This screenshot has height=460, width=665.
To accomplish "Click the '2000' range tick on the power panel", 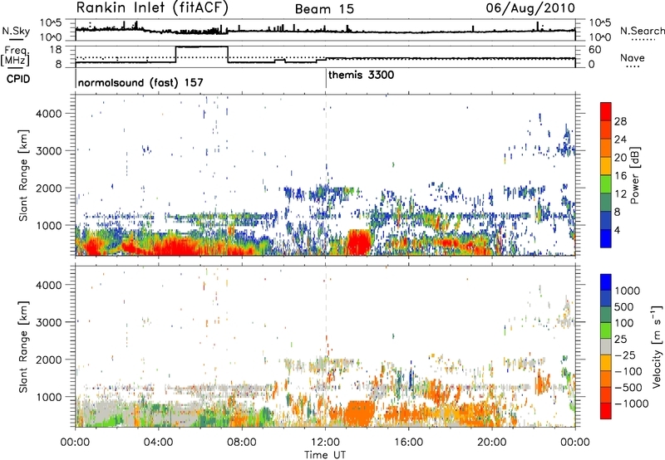I will [49, 188].
